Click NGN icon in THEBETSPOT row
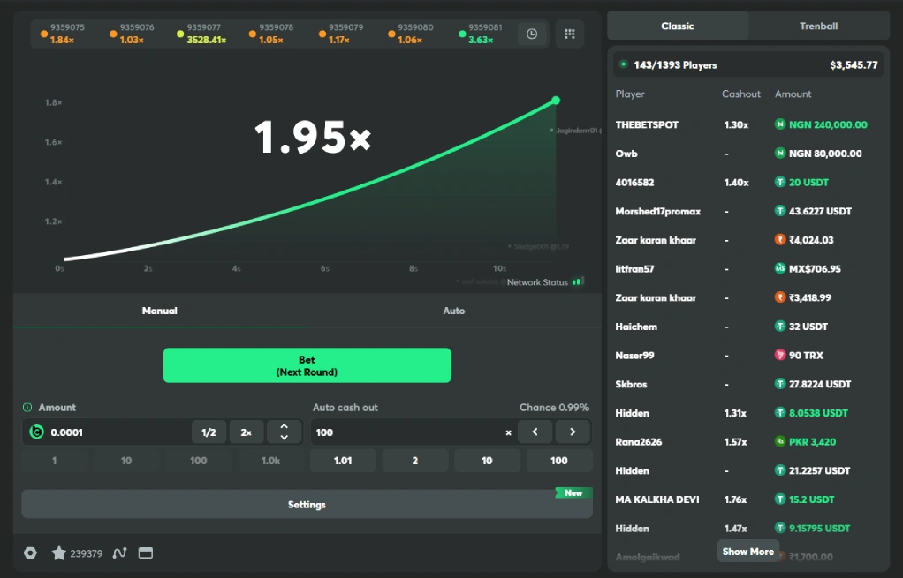 (x=780, y=124)
